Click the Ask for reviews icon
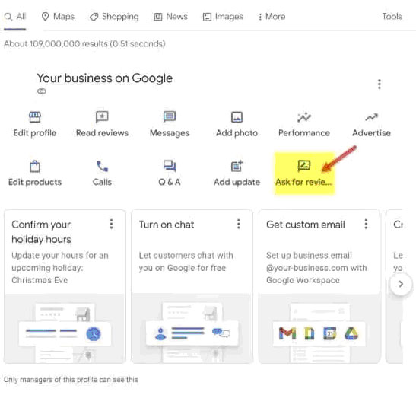The image size is (416, 395). [x=304, y=166]
